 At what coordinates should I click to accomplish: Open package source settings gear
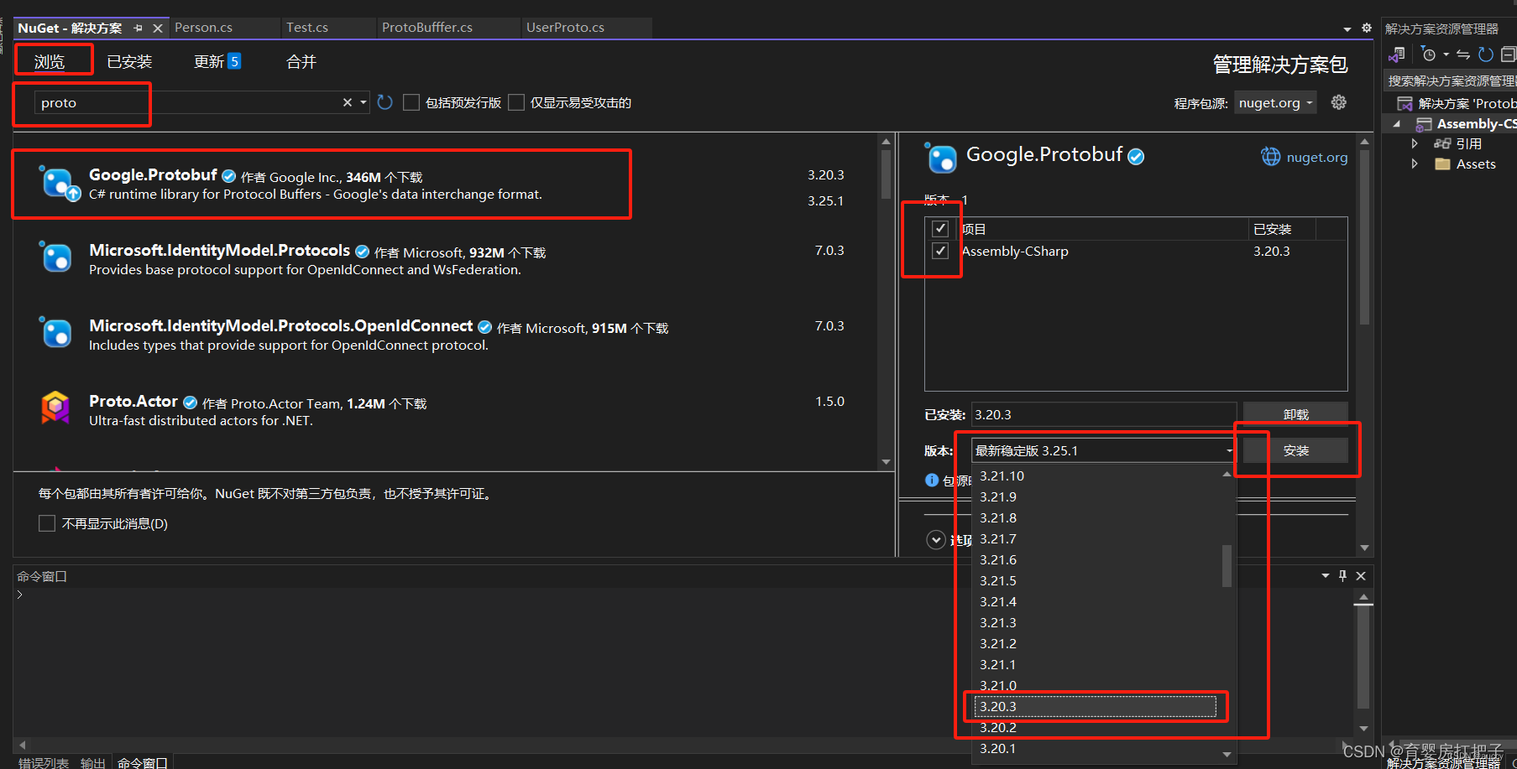click(1339, 102)
